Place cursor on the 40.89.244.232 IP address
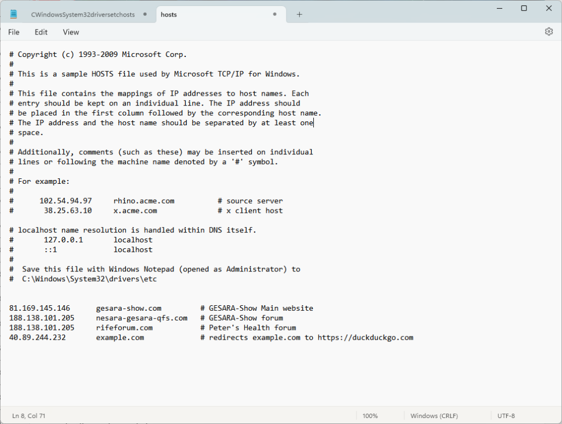Viewport: 562px width, 424px height. (37, 338)
